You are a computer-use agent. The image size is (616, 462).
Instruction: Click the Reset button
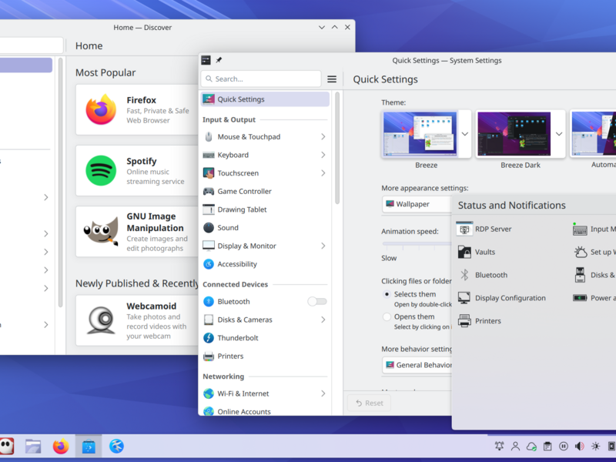[369, 403]
